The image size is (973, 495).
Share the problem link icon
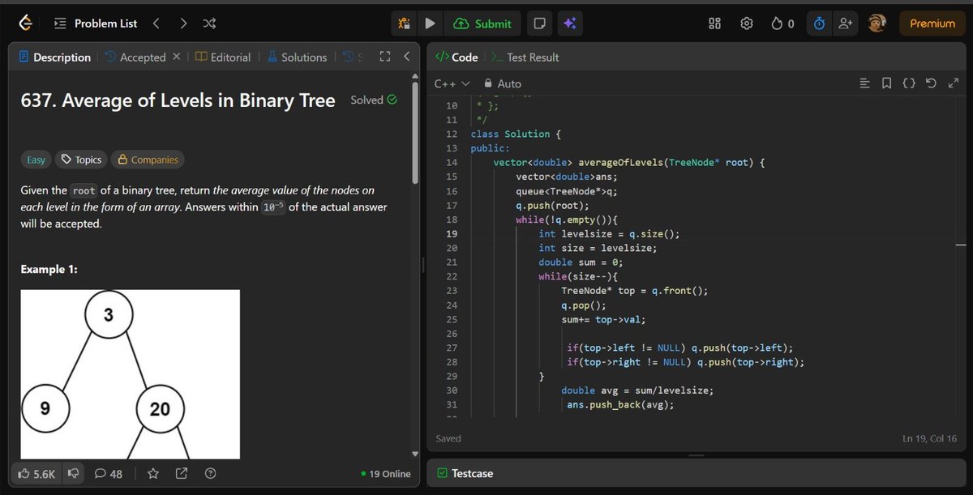click(x=182, y=473)
